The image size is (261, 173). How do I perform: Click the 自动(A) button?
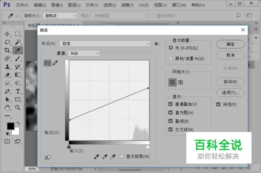click(x=230, y=82)
